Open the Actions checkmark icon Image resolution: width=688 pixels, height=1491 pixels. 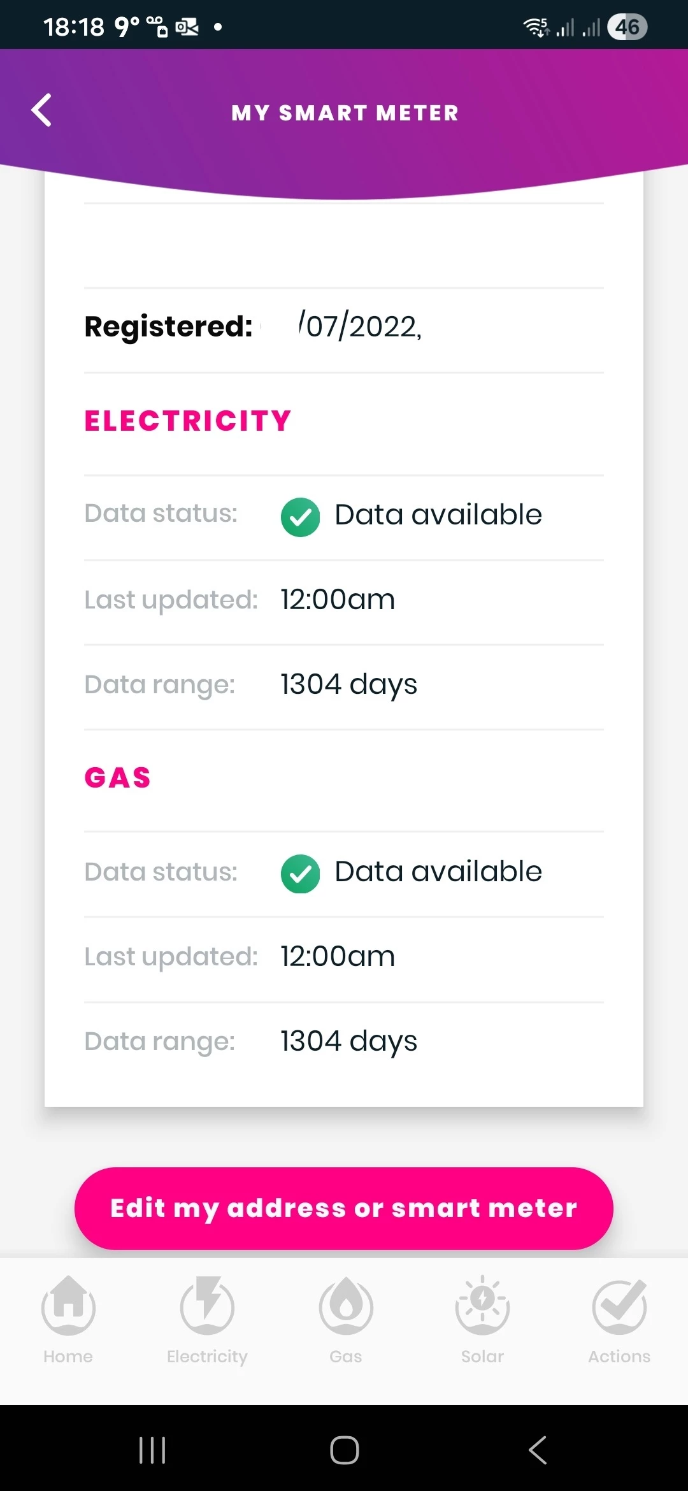(619, 1306)
